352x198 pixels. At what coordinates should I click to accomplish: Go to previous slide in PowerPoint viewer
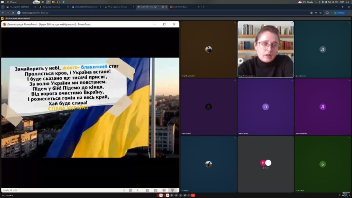(x=124, y=190)
